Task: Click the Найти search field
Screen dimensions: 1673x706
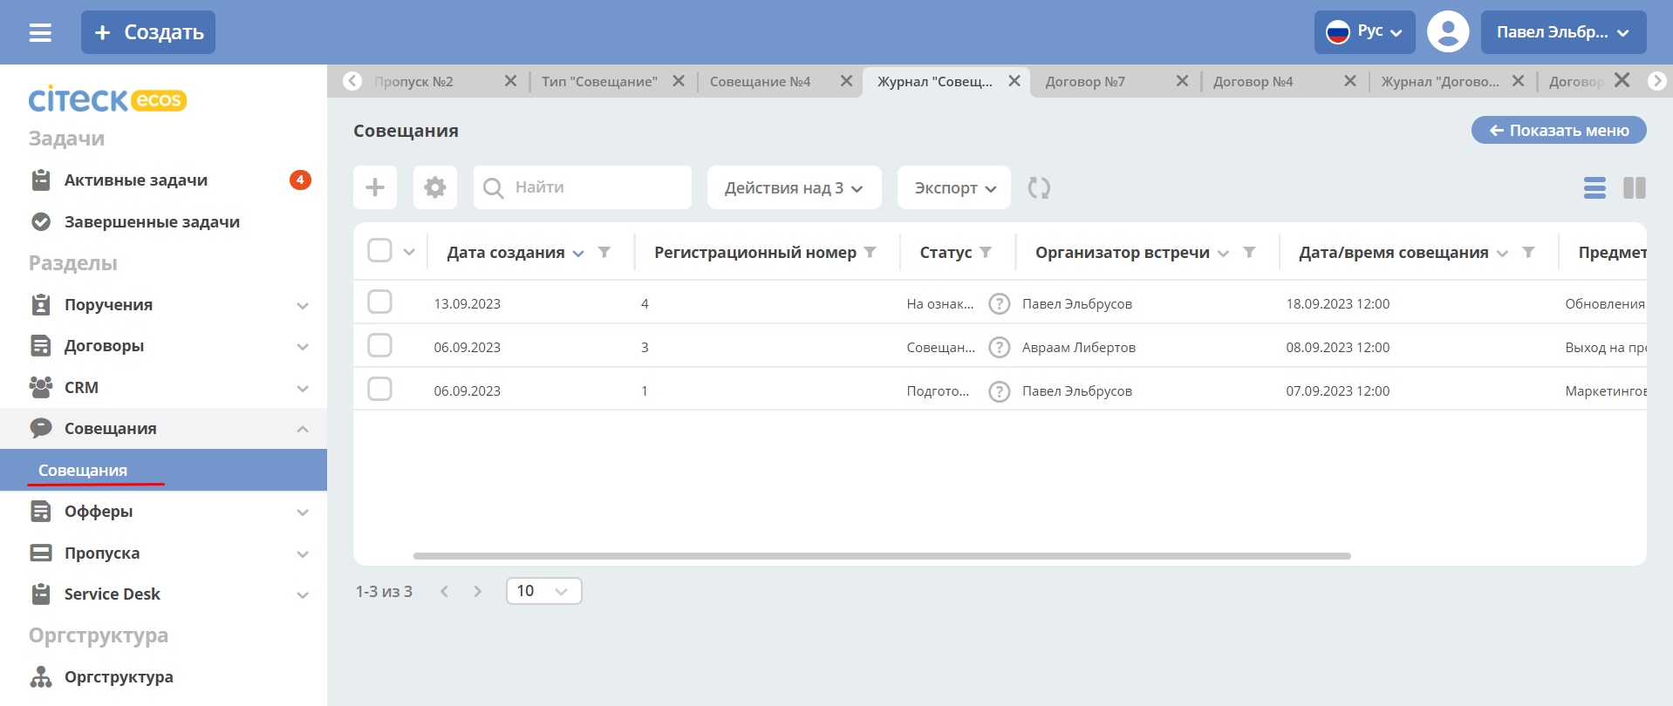Action: click(583, 187)
